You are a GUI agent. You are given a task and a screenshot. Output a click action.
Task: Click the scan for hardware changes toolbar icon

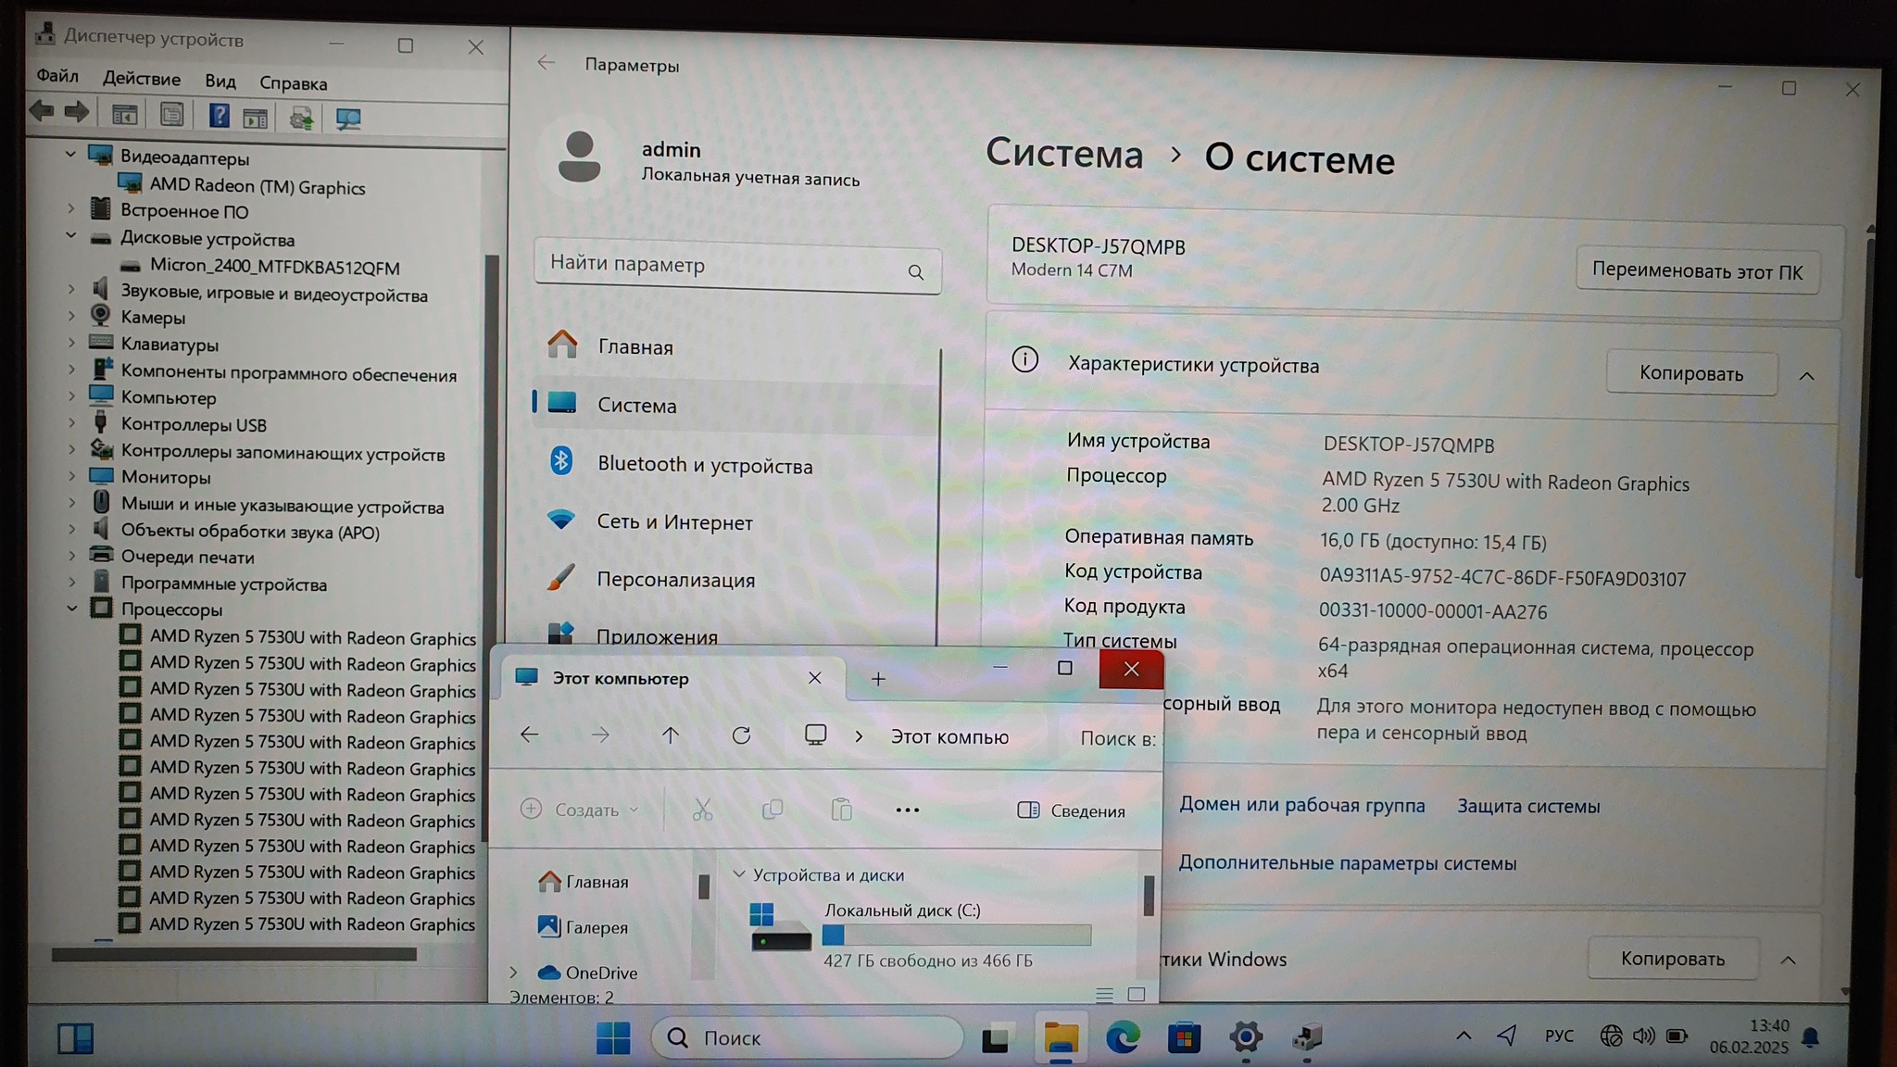click(348, 118)
